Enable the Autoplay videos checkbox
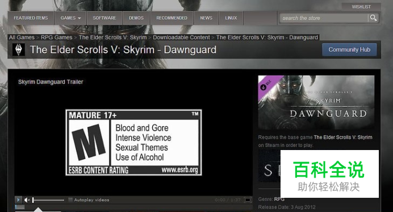Viewport: 393px width, 212px height. click(x=70, y=199)
